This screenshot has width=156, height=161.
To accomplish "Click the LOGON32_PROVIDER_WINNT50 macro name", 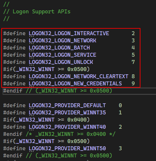I will coord(67,148).
